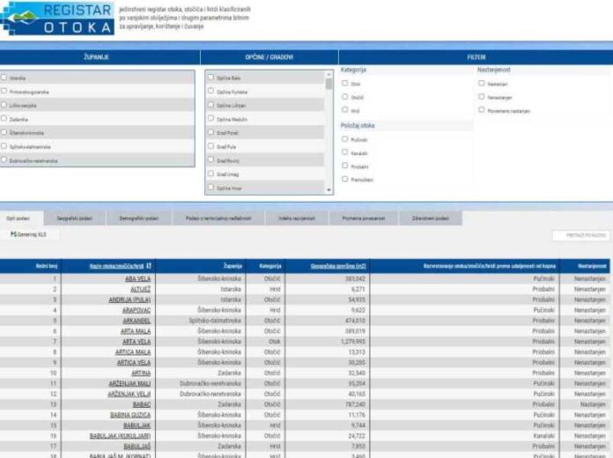
Task: Open the Indeks razvijenosti tab
Action: point(296,218)
